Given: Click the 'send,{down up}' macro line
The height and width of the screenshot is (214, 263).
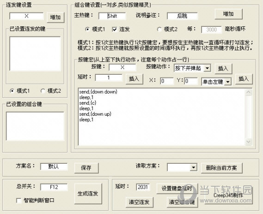Looking at the screenshot, I should (95, 114).
